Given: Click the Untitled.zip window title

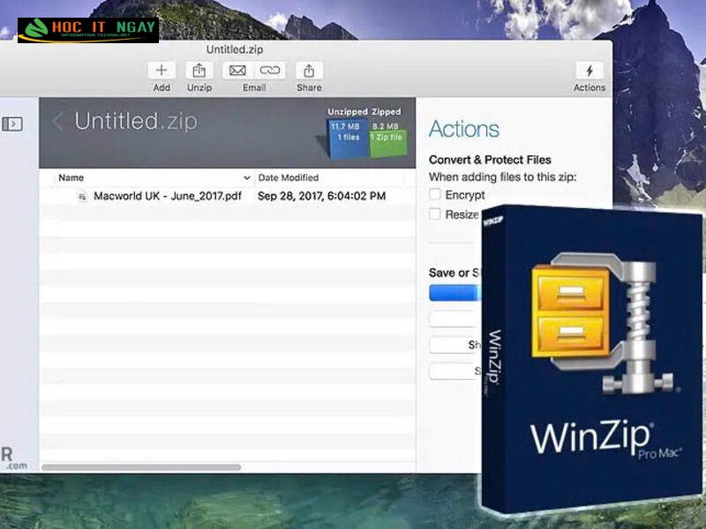Looking at the screenshot, I should [x=235, y=49].
